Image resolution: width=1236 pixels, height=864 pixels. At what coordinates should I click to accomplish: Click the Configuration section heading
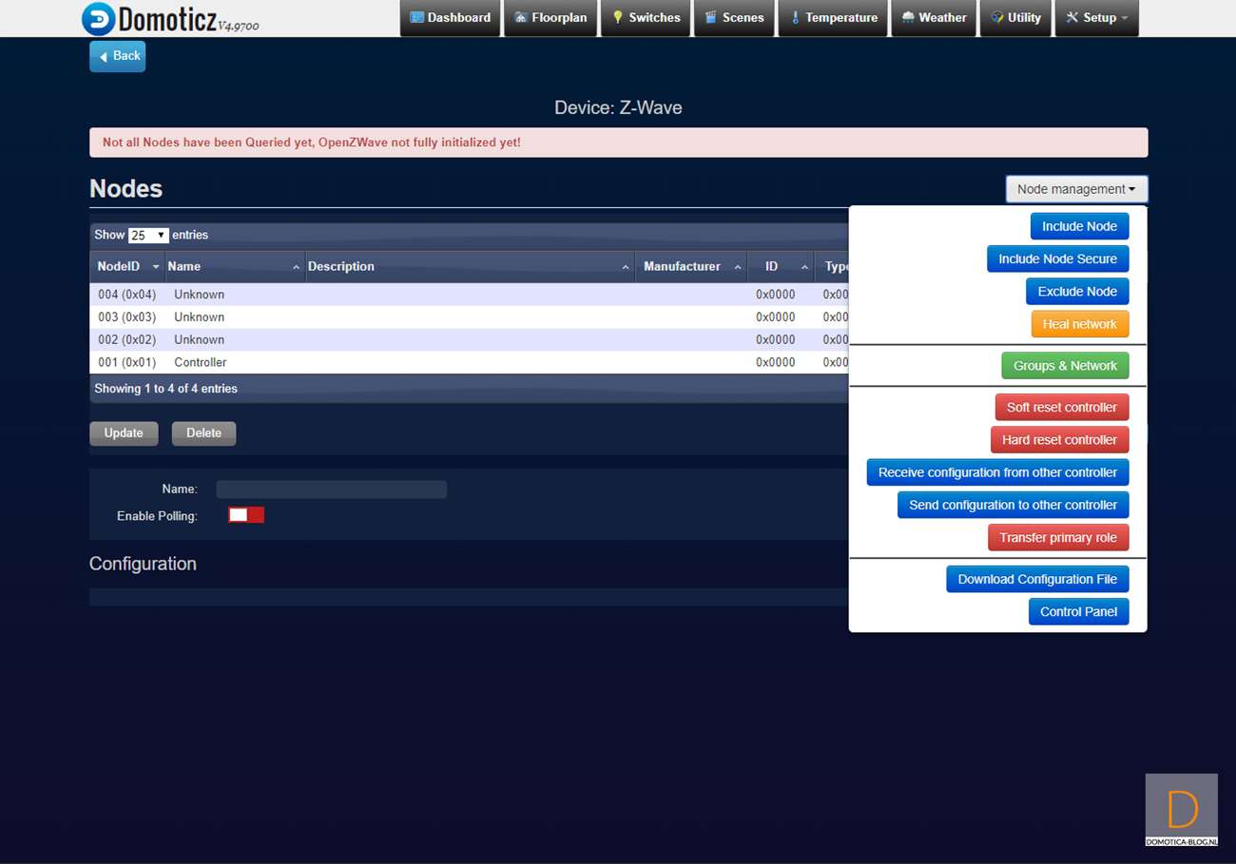pyautogui.click(x=143, y=564)
